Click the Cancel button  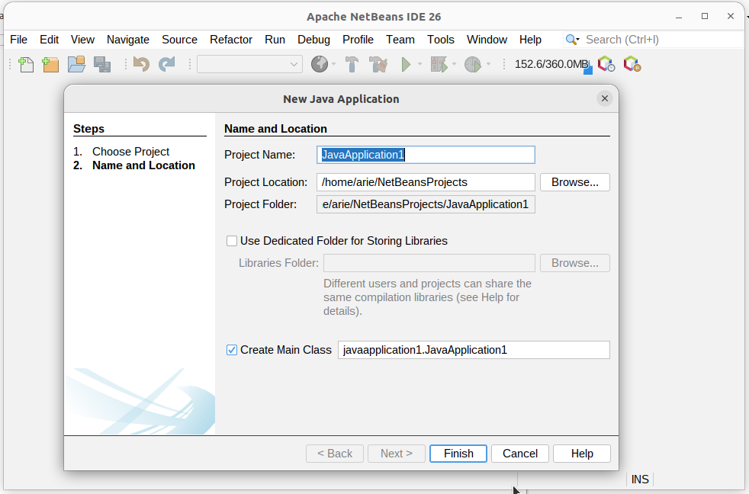pos(520,454)
